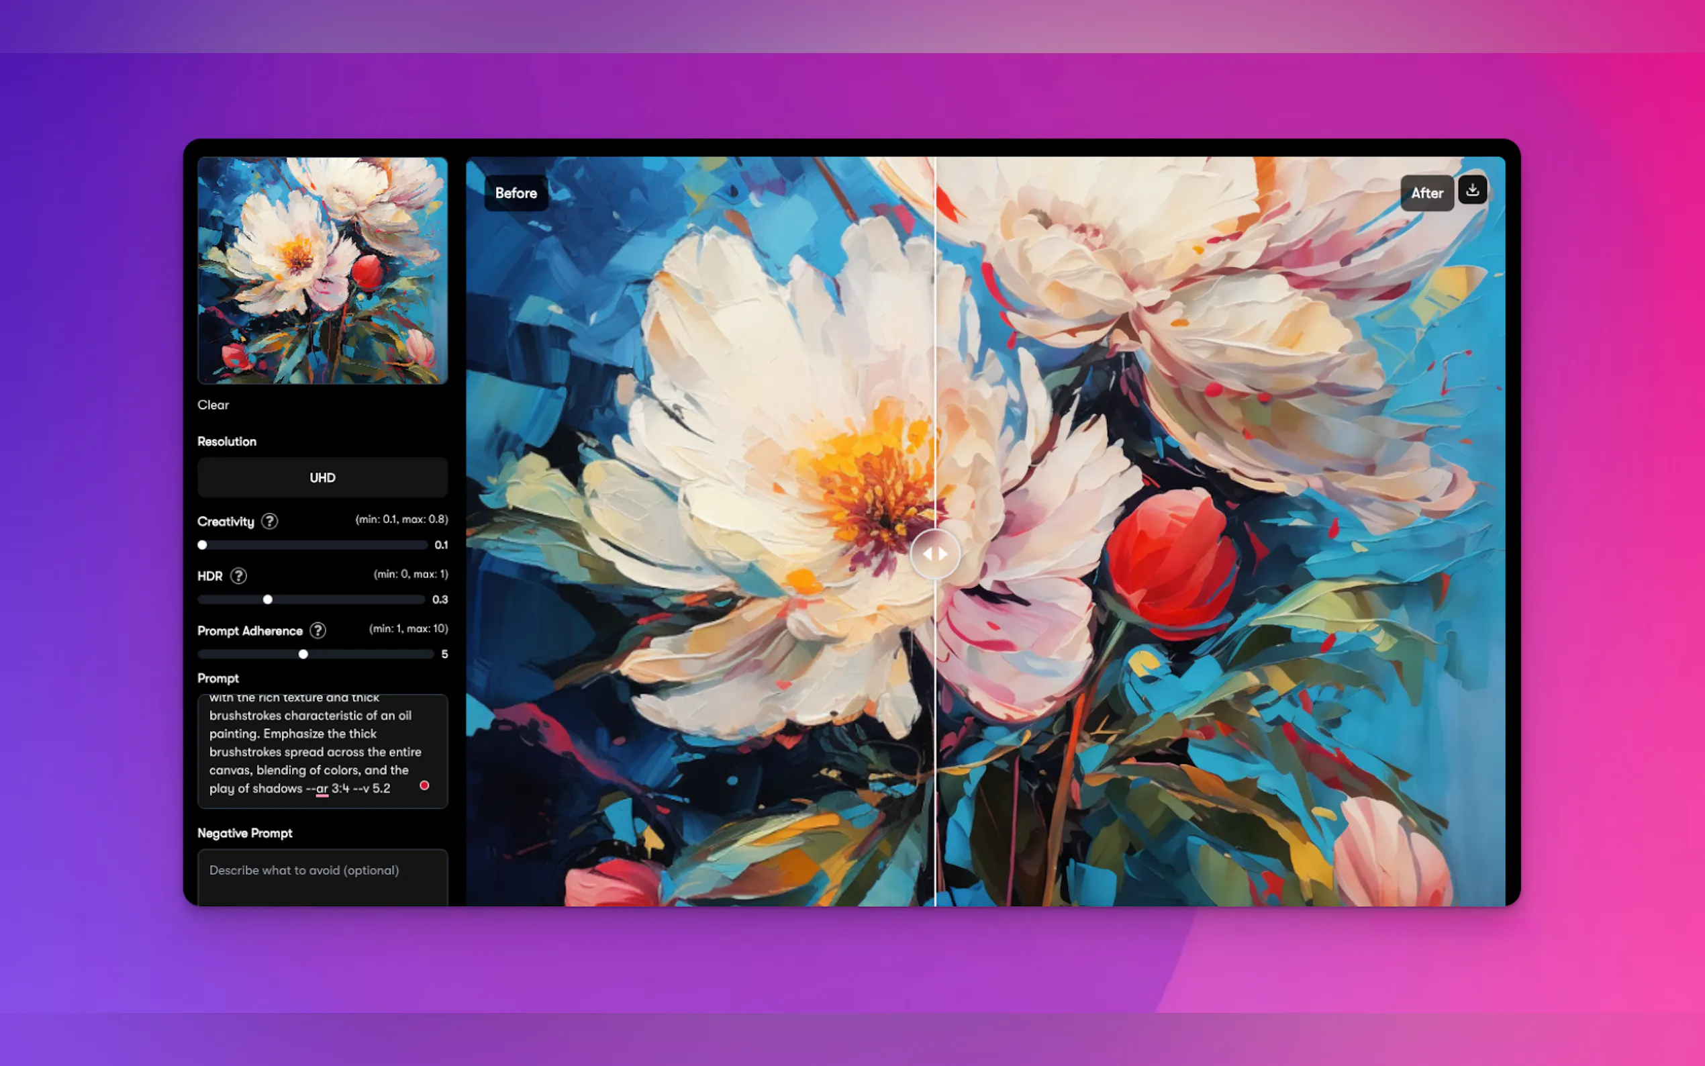Screen dimensions: 1705x1066
Task: Click the After label badge
Action: (x=1426, y=193)
